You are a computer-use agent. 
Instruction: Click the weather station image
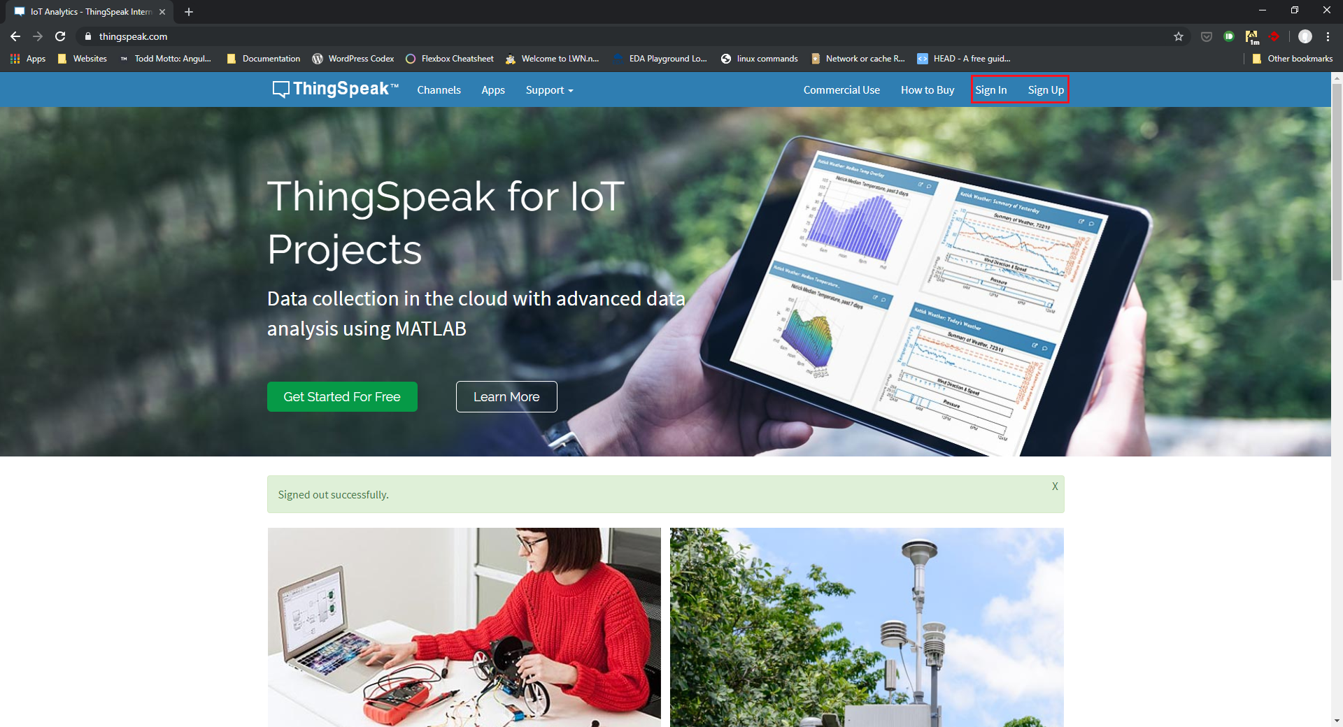coord(867,627)
